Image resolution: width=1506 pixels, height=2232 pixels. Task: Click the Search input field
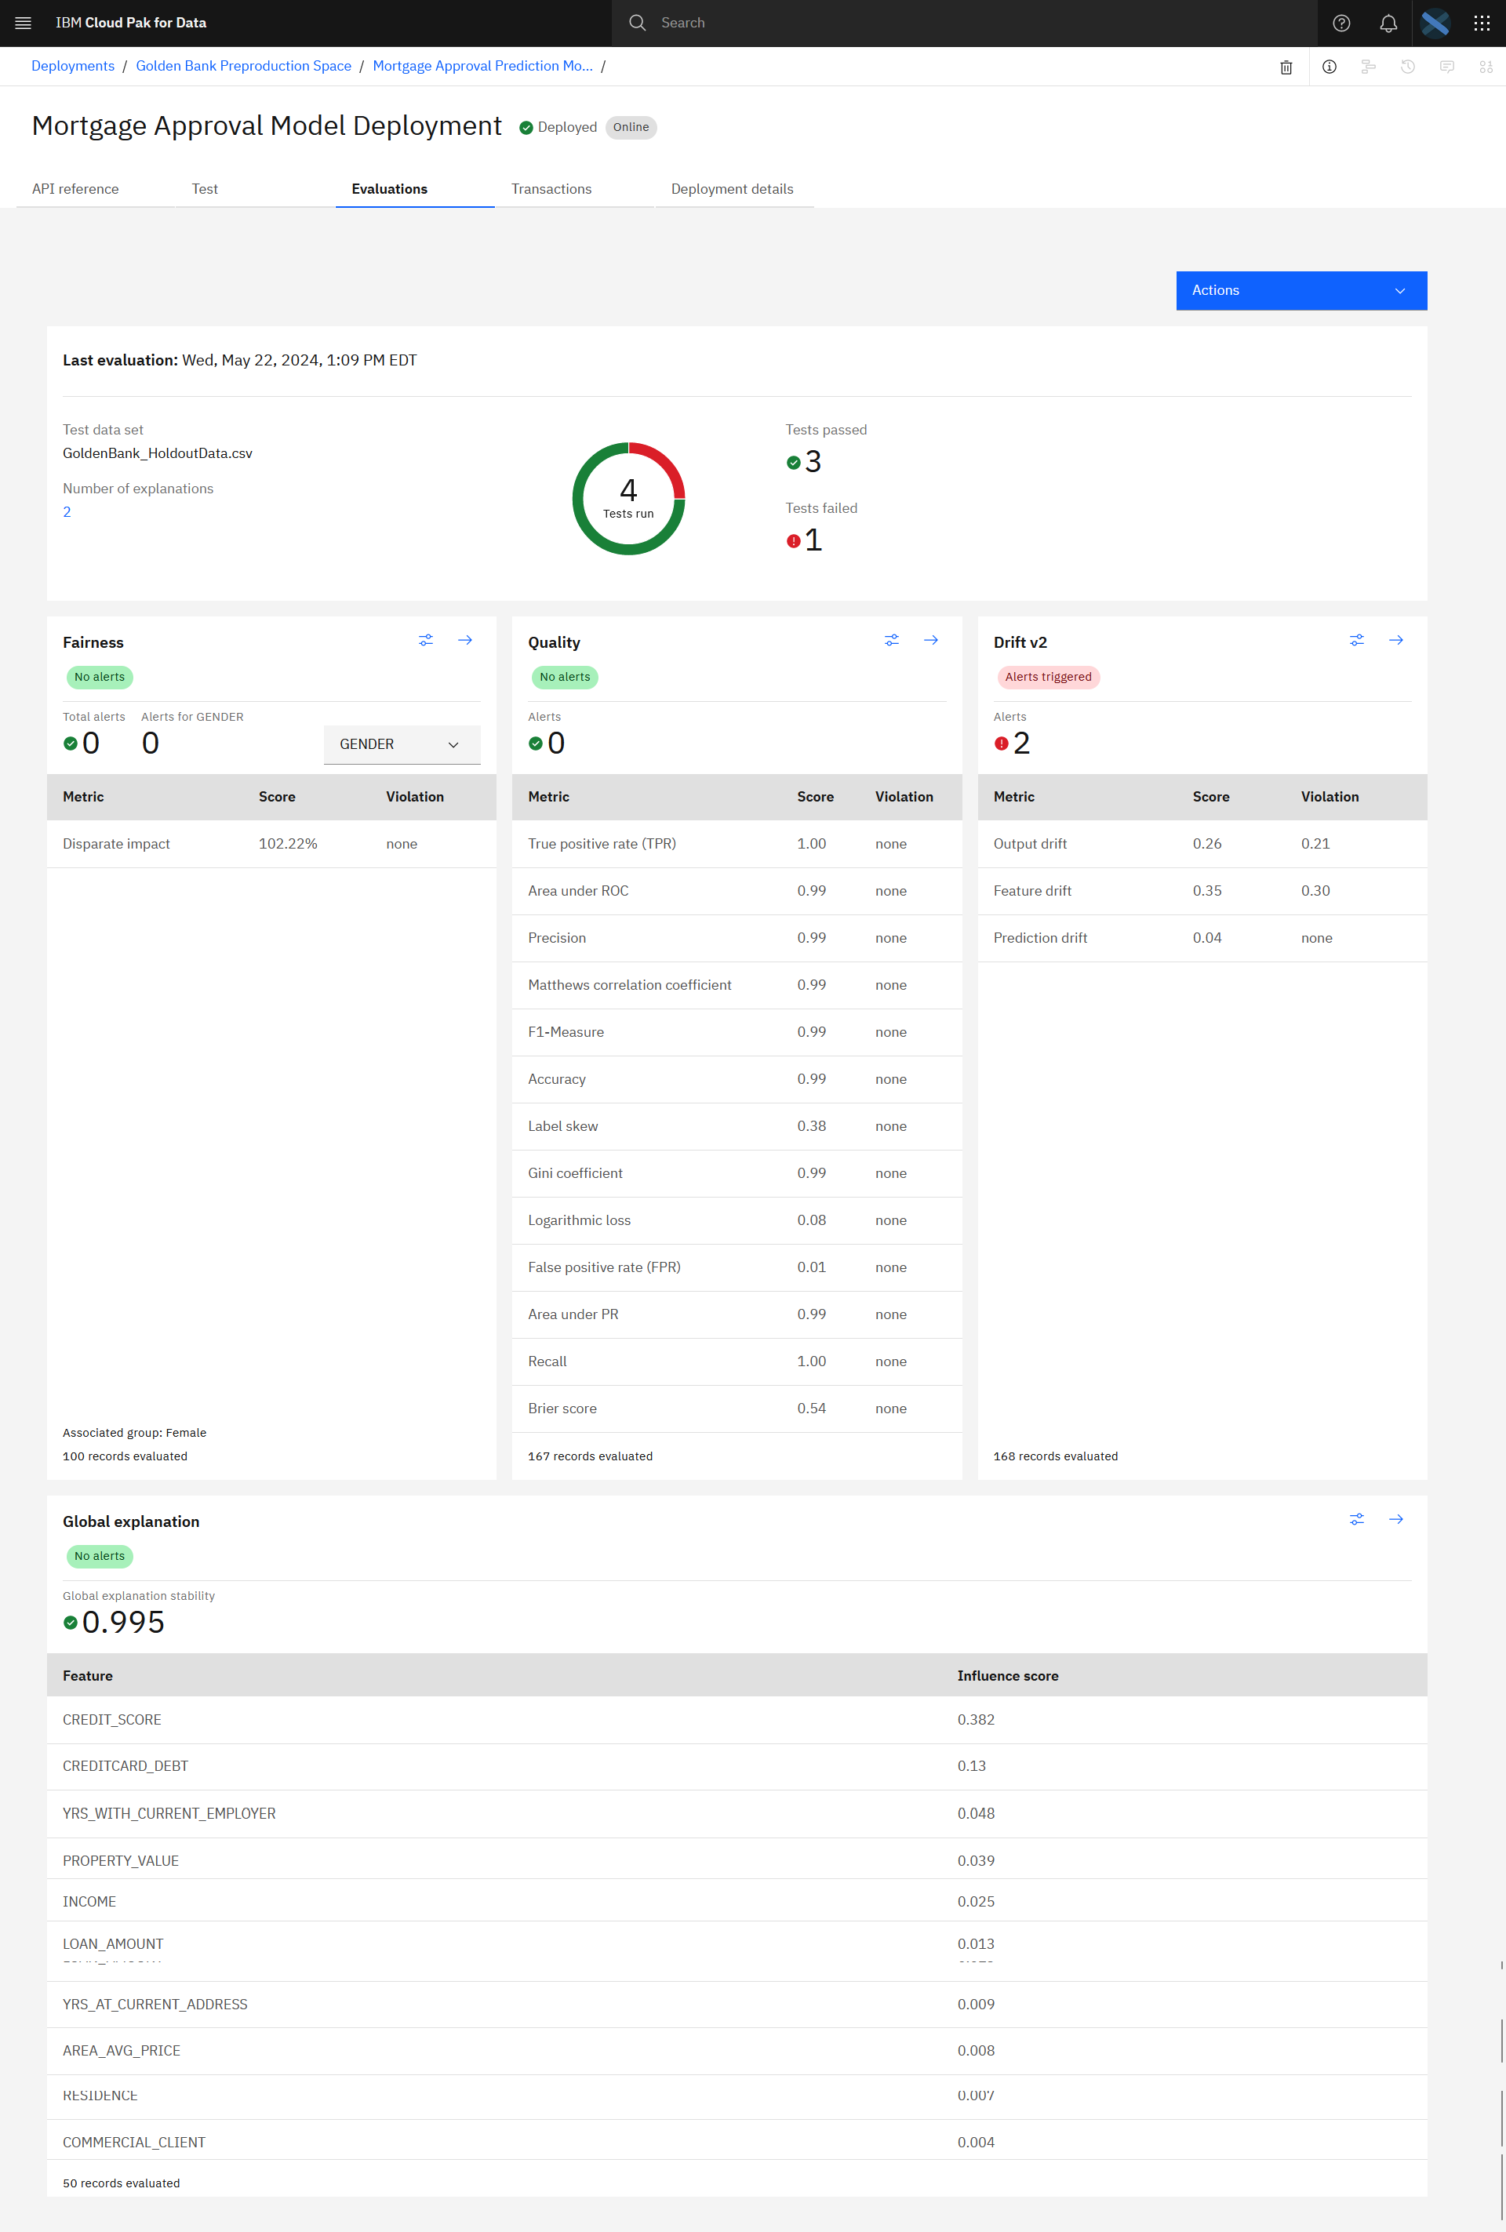964,23
